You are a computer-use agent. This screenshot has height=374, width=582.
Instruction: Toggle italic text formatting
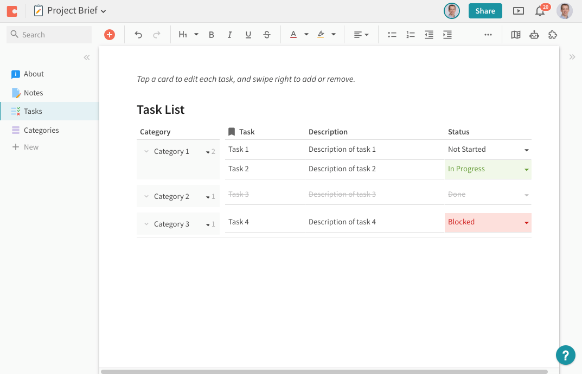(230, 35)
